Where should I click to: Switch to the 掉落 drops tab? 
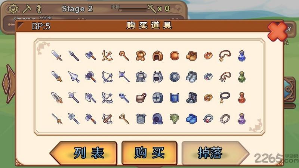[215, 153]
